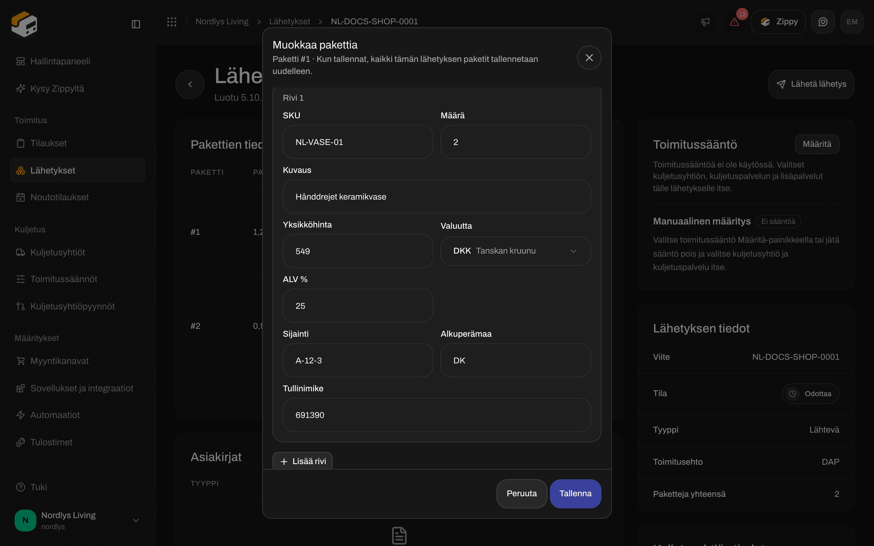Image resolution: width=874 pixels, height=546 pixels.
Task: Open Kuljetusyhtiöpyynnöt in the sidebar
Action: tap(78, 306)
